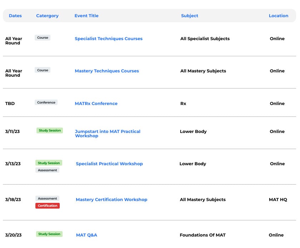The image size is (300, 248).
Task: Select the Study Session tag on 3/20/23
Action: click(x=49, y=234)
